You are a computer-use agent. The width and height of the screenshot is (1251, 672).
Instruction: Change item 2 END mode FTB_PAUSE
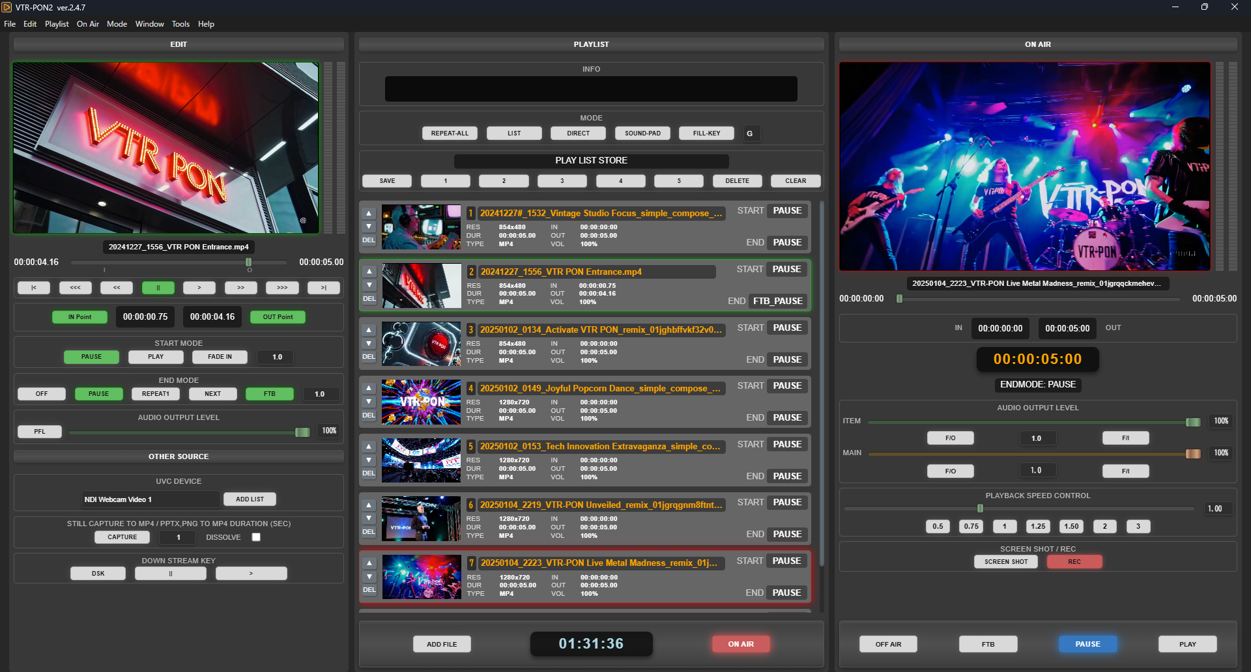point(778,301)
